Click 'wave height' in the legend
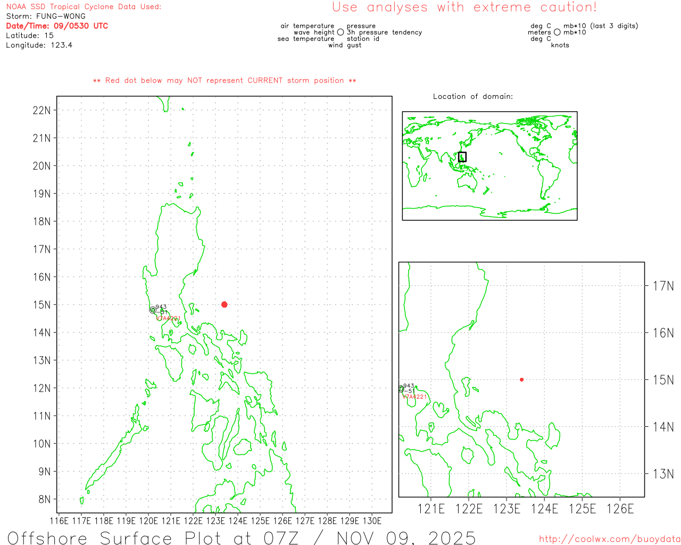Screen dimensions: 681x545 click(x=314, y=32)
